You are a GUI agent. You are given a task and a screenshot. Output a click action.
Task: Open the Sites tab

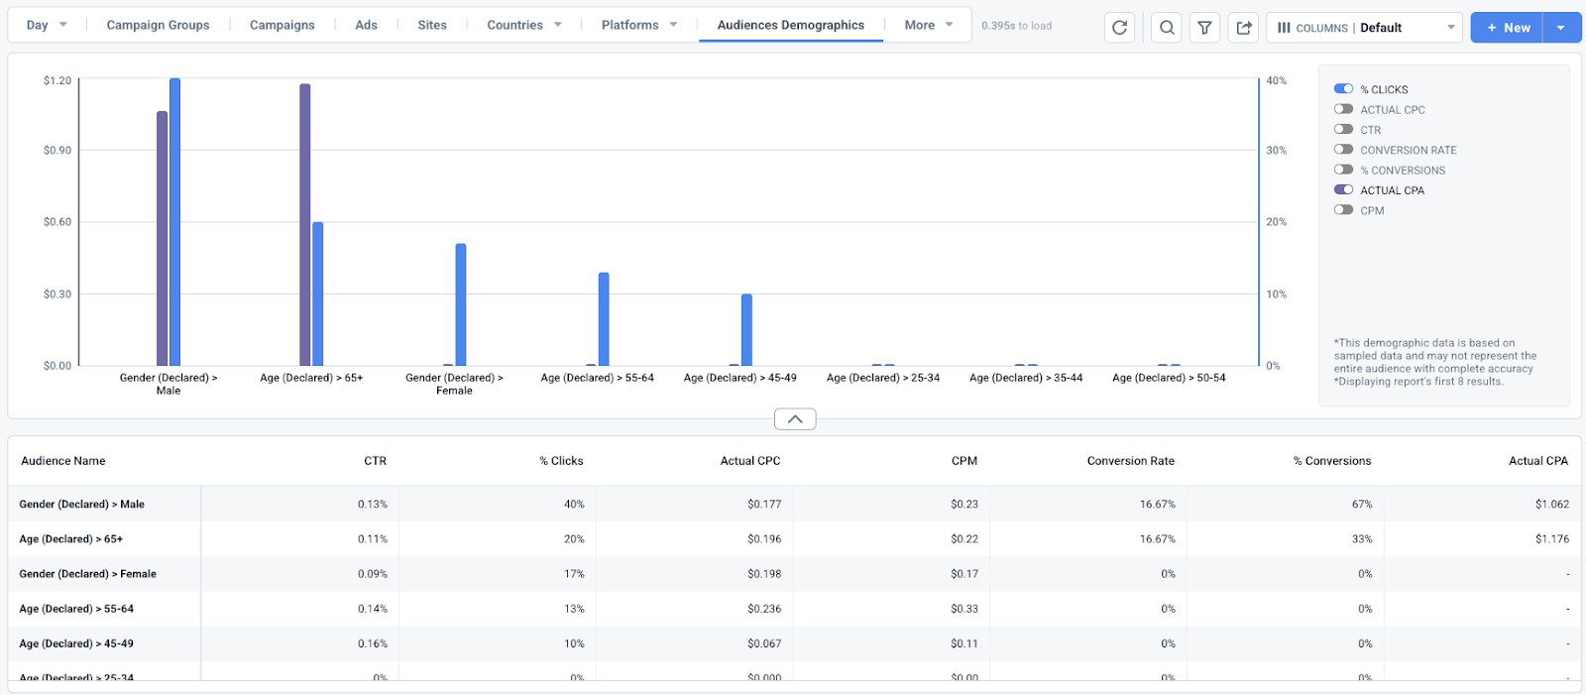[431, 25]
